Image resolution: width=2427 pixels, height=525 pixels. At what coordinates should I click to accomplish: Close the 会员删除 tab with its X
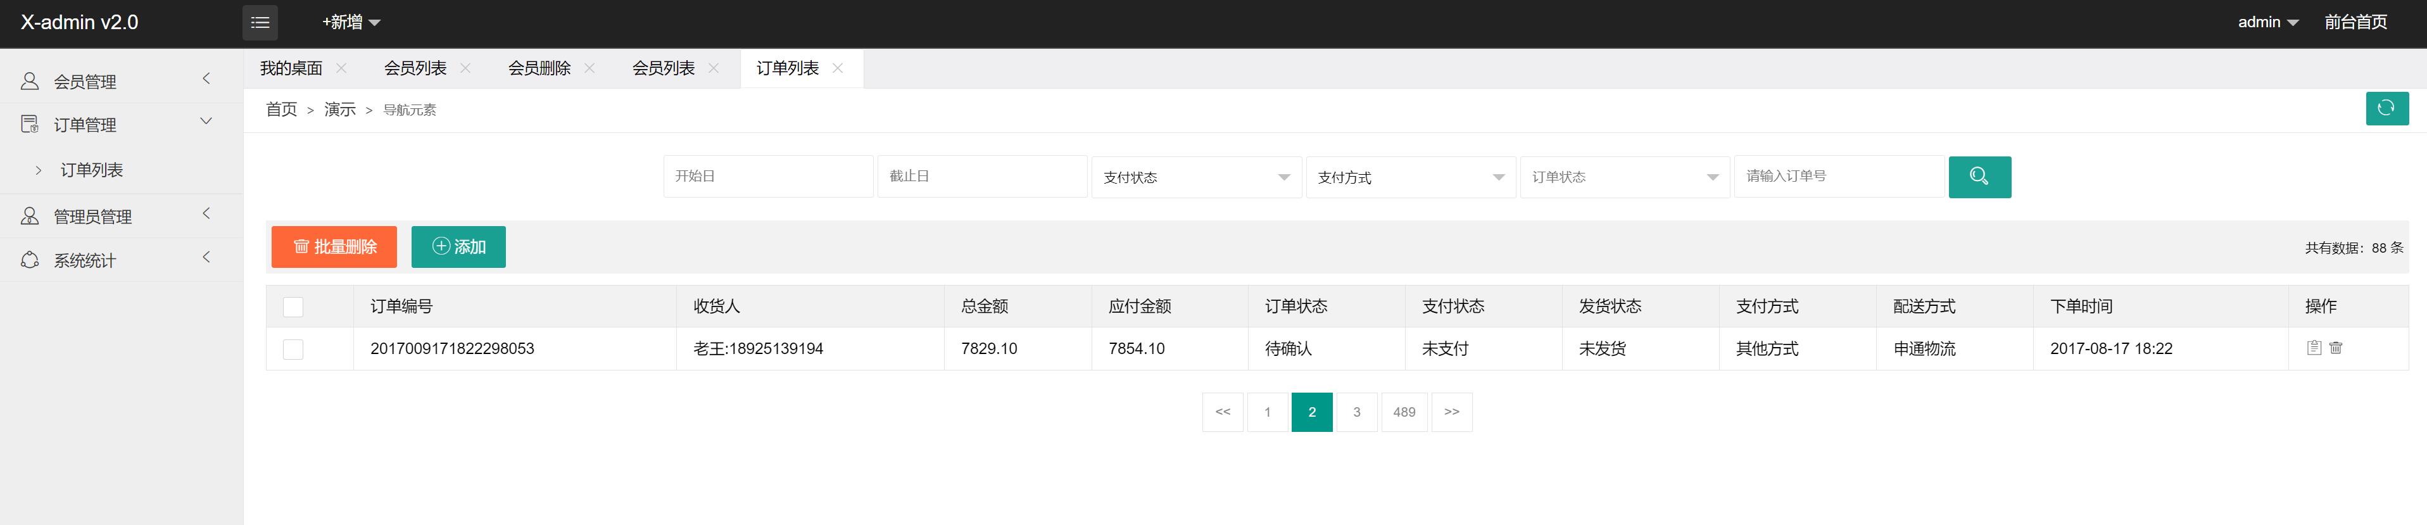coord(589,68)
